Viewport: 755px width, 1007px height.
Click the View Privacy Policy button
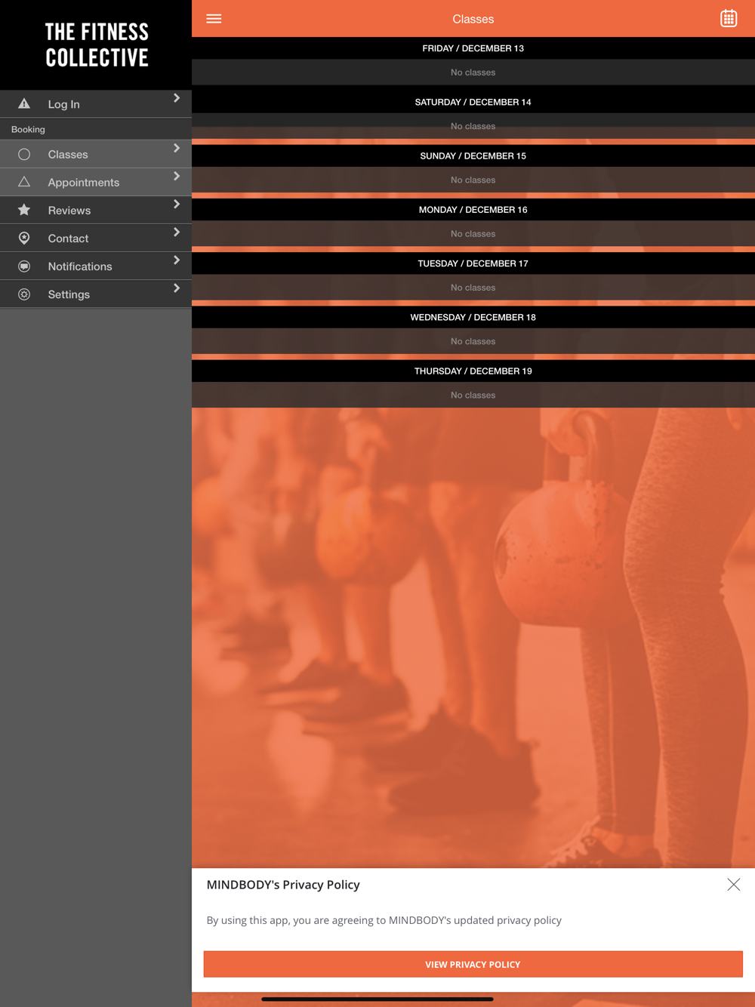tap(473, 964)
